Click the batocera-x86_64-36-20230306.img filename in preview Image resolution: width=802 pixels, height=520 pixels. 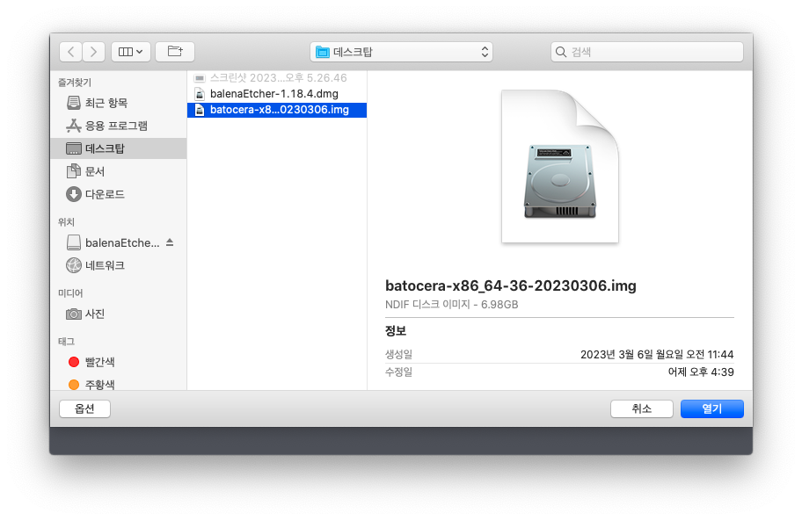pos(510,285)
